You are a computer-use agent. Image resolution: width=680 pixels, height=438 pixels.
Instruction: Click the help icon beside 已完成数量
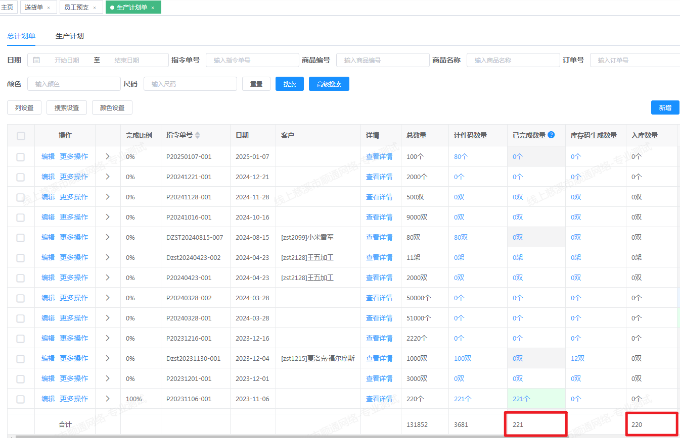tap(551, 135)
